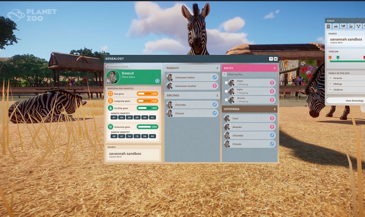Select the DA immunity genetic identity chip
This screenshot has height=217, width=365.
[129, 136]
